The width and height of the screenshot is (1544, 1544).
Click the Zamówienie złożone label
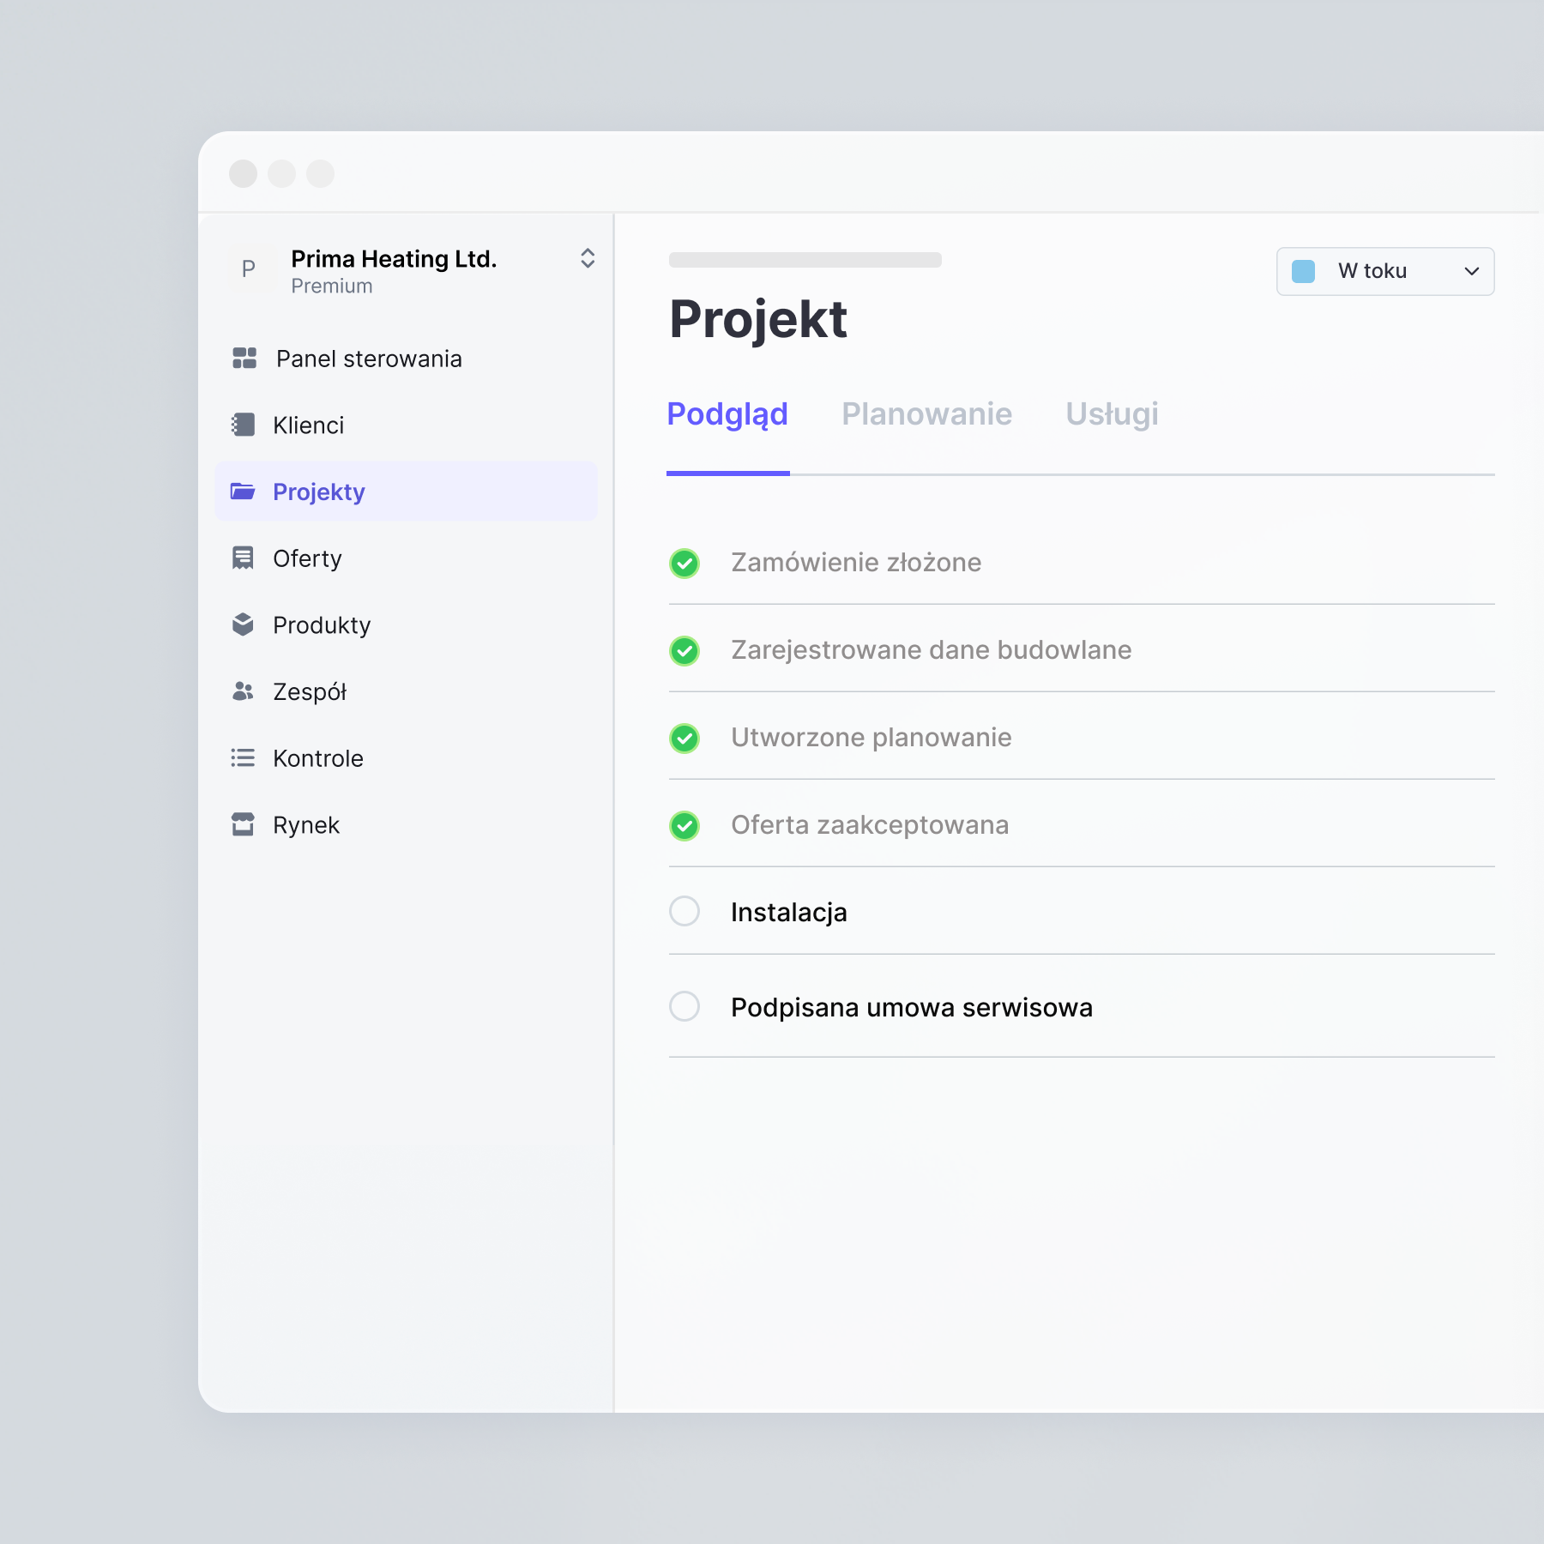[856, 563]
